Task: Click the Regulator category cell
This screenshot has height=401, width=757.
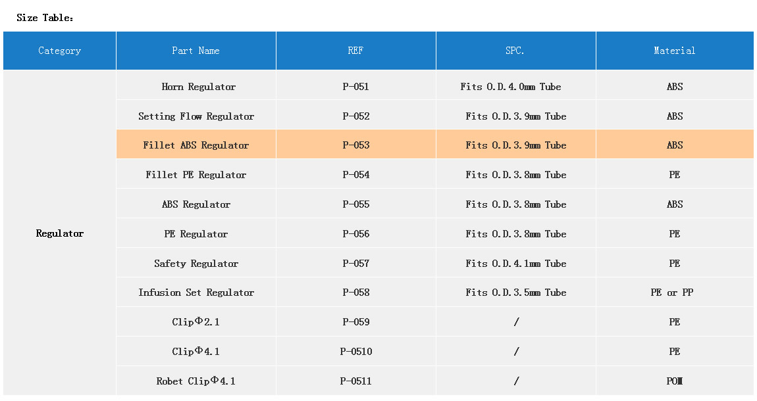Action: click(x=60, y=233)
